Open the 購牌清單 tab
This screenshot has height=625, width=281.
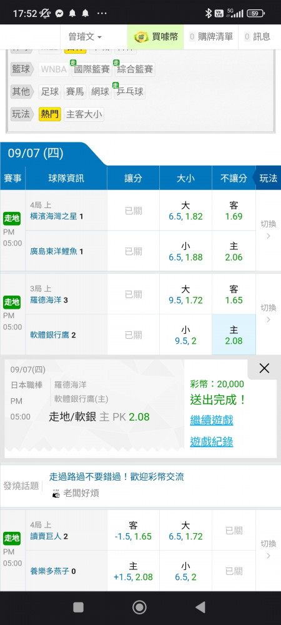pyautogui.click(x=211, y=37)
